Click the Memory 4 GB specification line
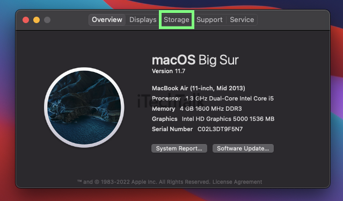The image size is (343, 201). (197, 109)
